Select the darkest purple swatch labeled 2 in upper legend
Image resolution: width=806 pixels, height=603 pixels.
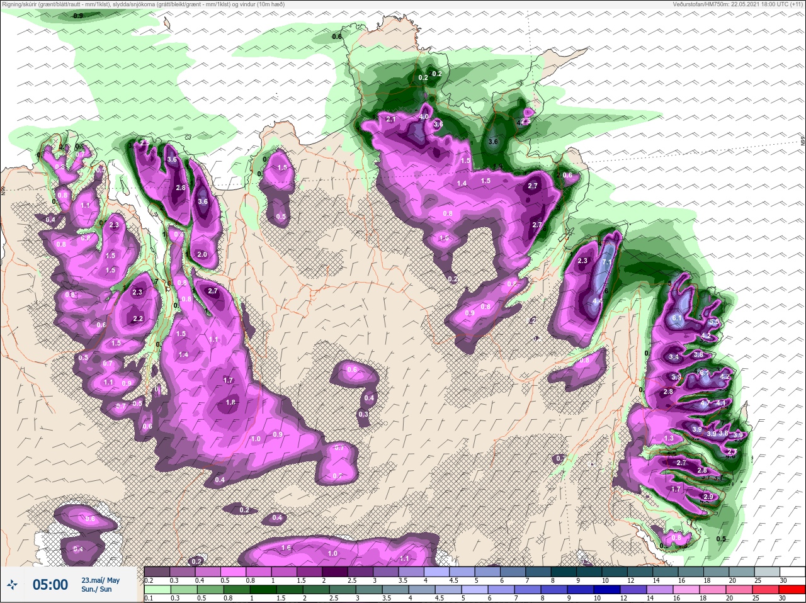[336, 572]
